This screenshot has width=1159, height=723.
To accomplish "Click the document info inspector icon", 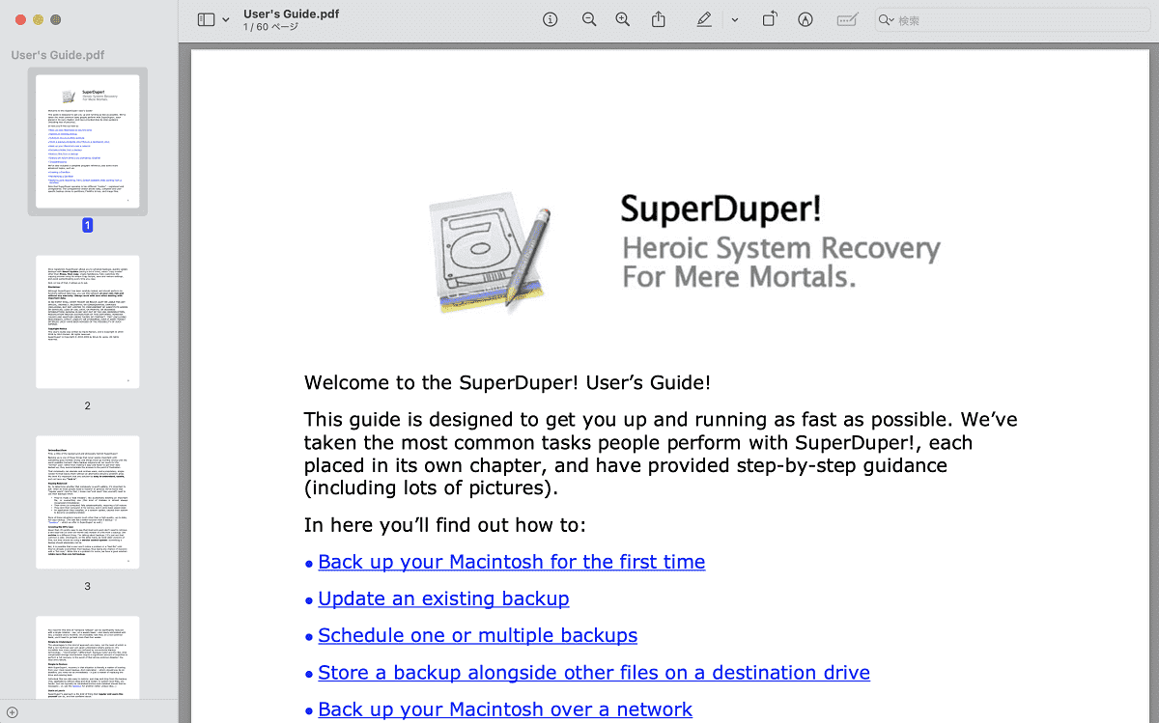I will 551,19.
